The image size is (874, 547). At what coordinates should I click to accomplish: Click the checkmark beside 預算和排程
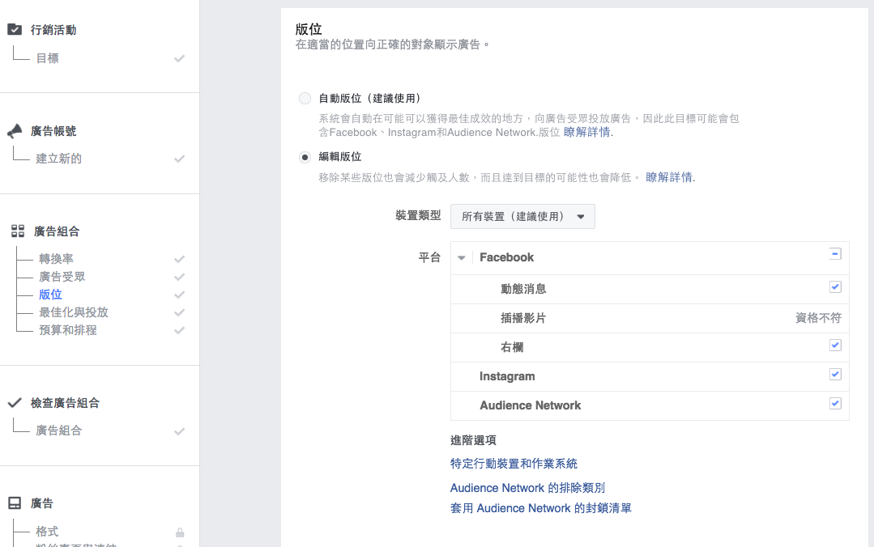coord(179,330)
